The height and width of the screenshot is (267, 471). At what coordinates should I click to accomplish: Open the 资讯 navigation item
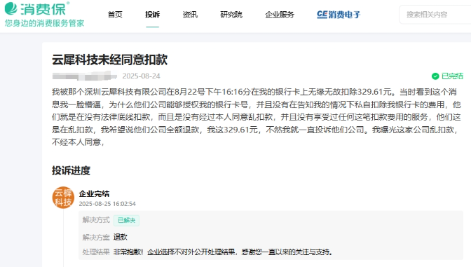pyautogui.click(x=190, y=15)
